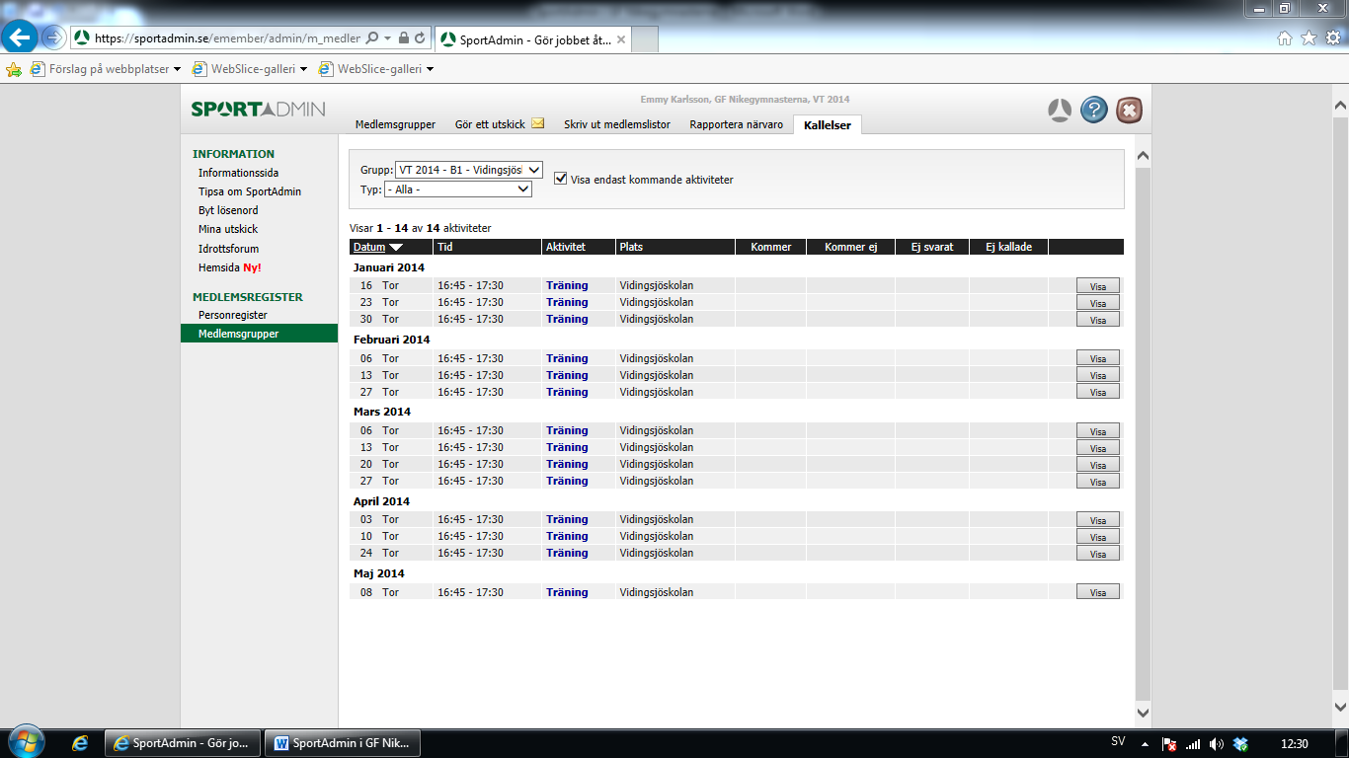Open the Rapportera närvaro tab
This screenshot has width=1349, height=758.
736,124
